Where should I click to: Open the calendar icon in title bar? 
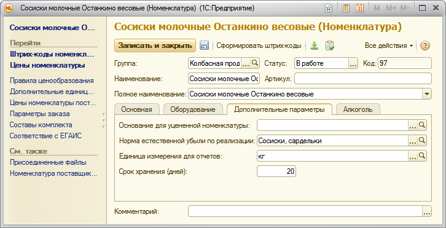click(360, 8)
